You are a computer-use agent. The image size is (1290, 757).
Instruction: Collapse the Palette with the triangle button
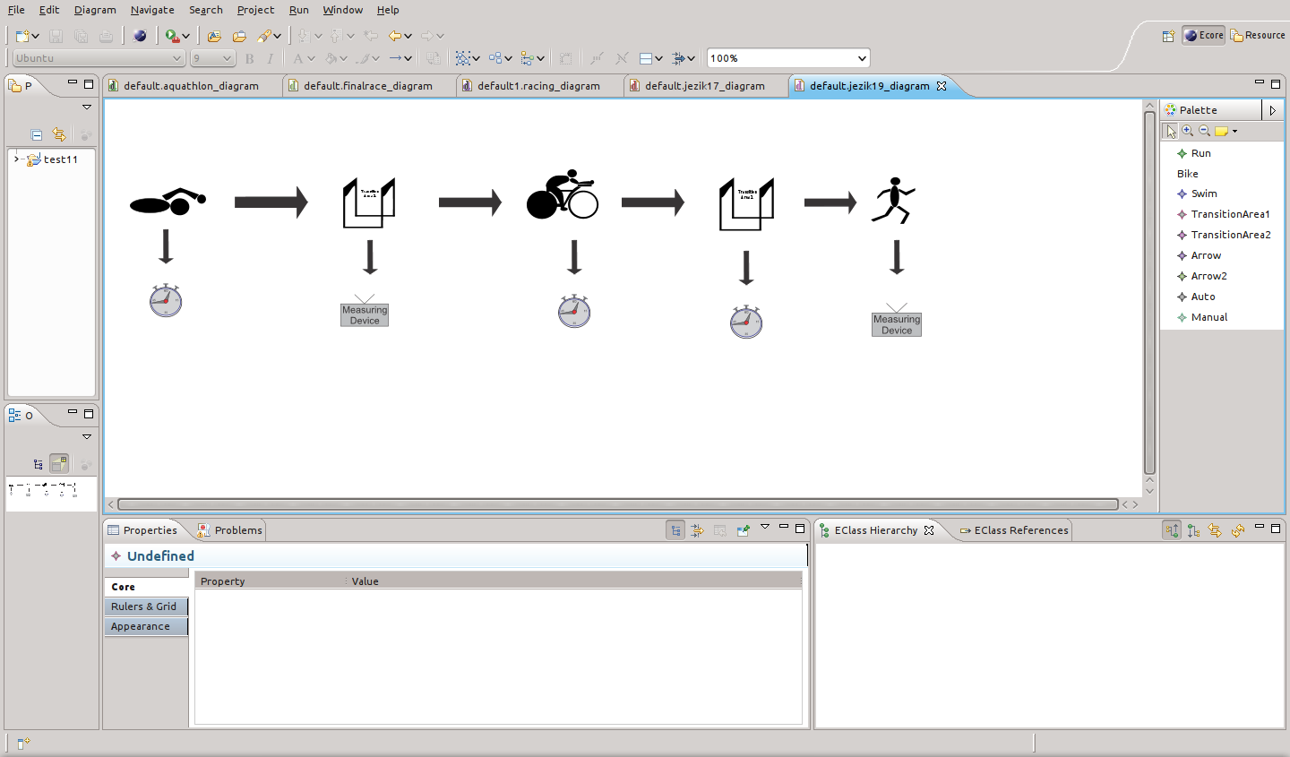(1272, 110)
